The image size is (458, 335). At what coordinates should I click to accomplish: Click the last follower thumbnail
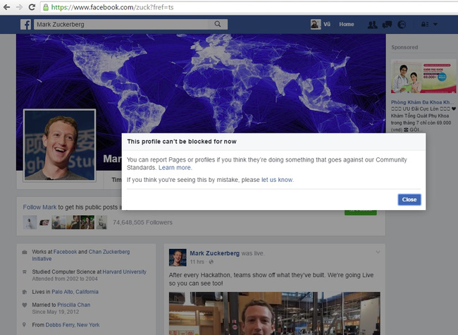pyautogui.click(x=101, y=222)
